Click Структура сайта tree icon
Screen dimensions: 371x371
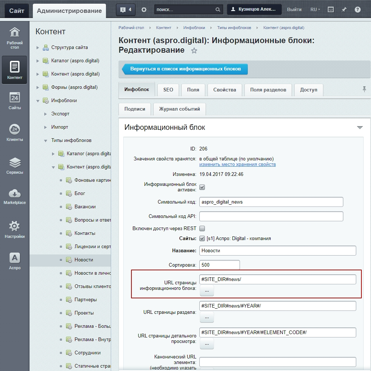[45, 48]
